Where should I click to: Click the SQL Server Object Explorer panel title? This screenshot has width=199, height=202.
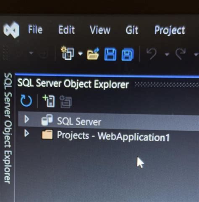pyautogui.click(x=73, y=84)
